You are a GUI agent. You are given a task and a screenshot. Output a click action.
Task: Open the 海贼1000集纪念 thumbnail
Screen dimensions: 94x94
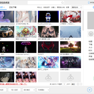click(26, 32)
